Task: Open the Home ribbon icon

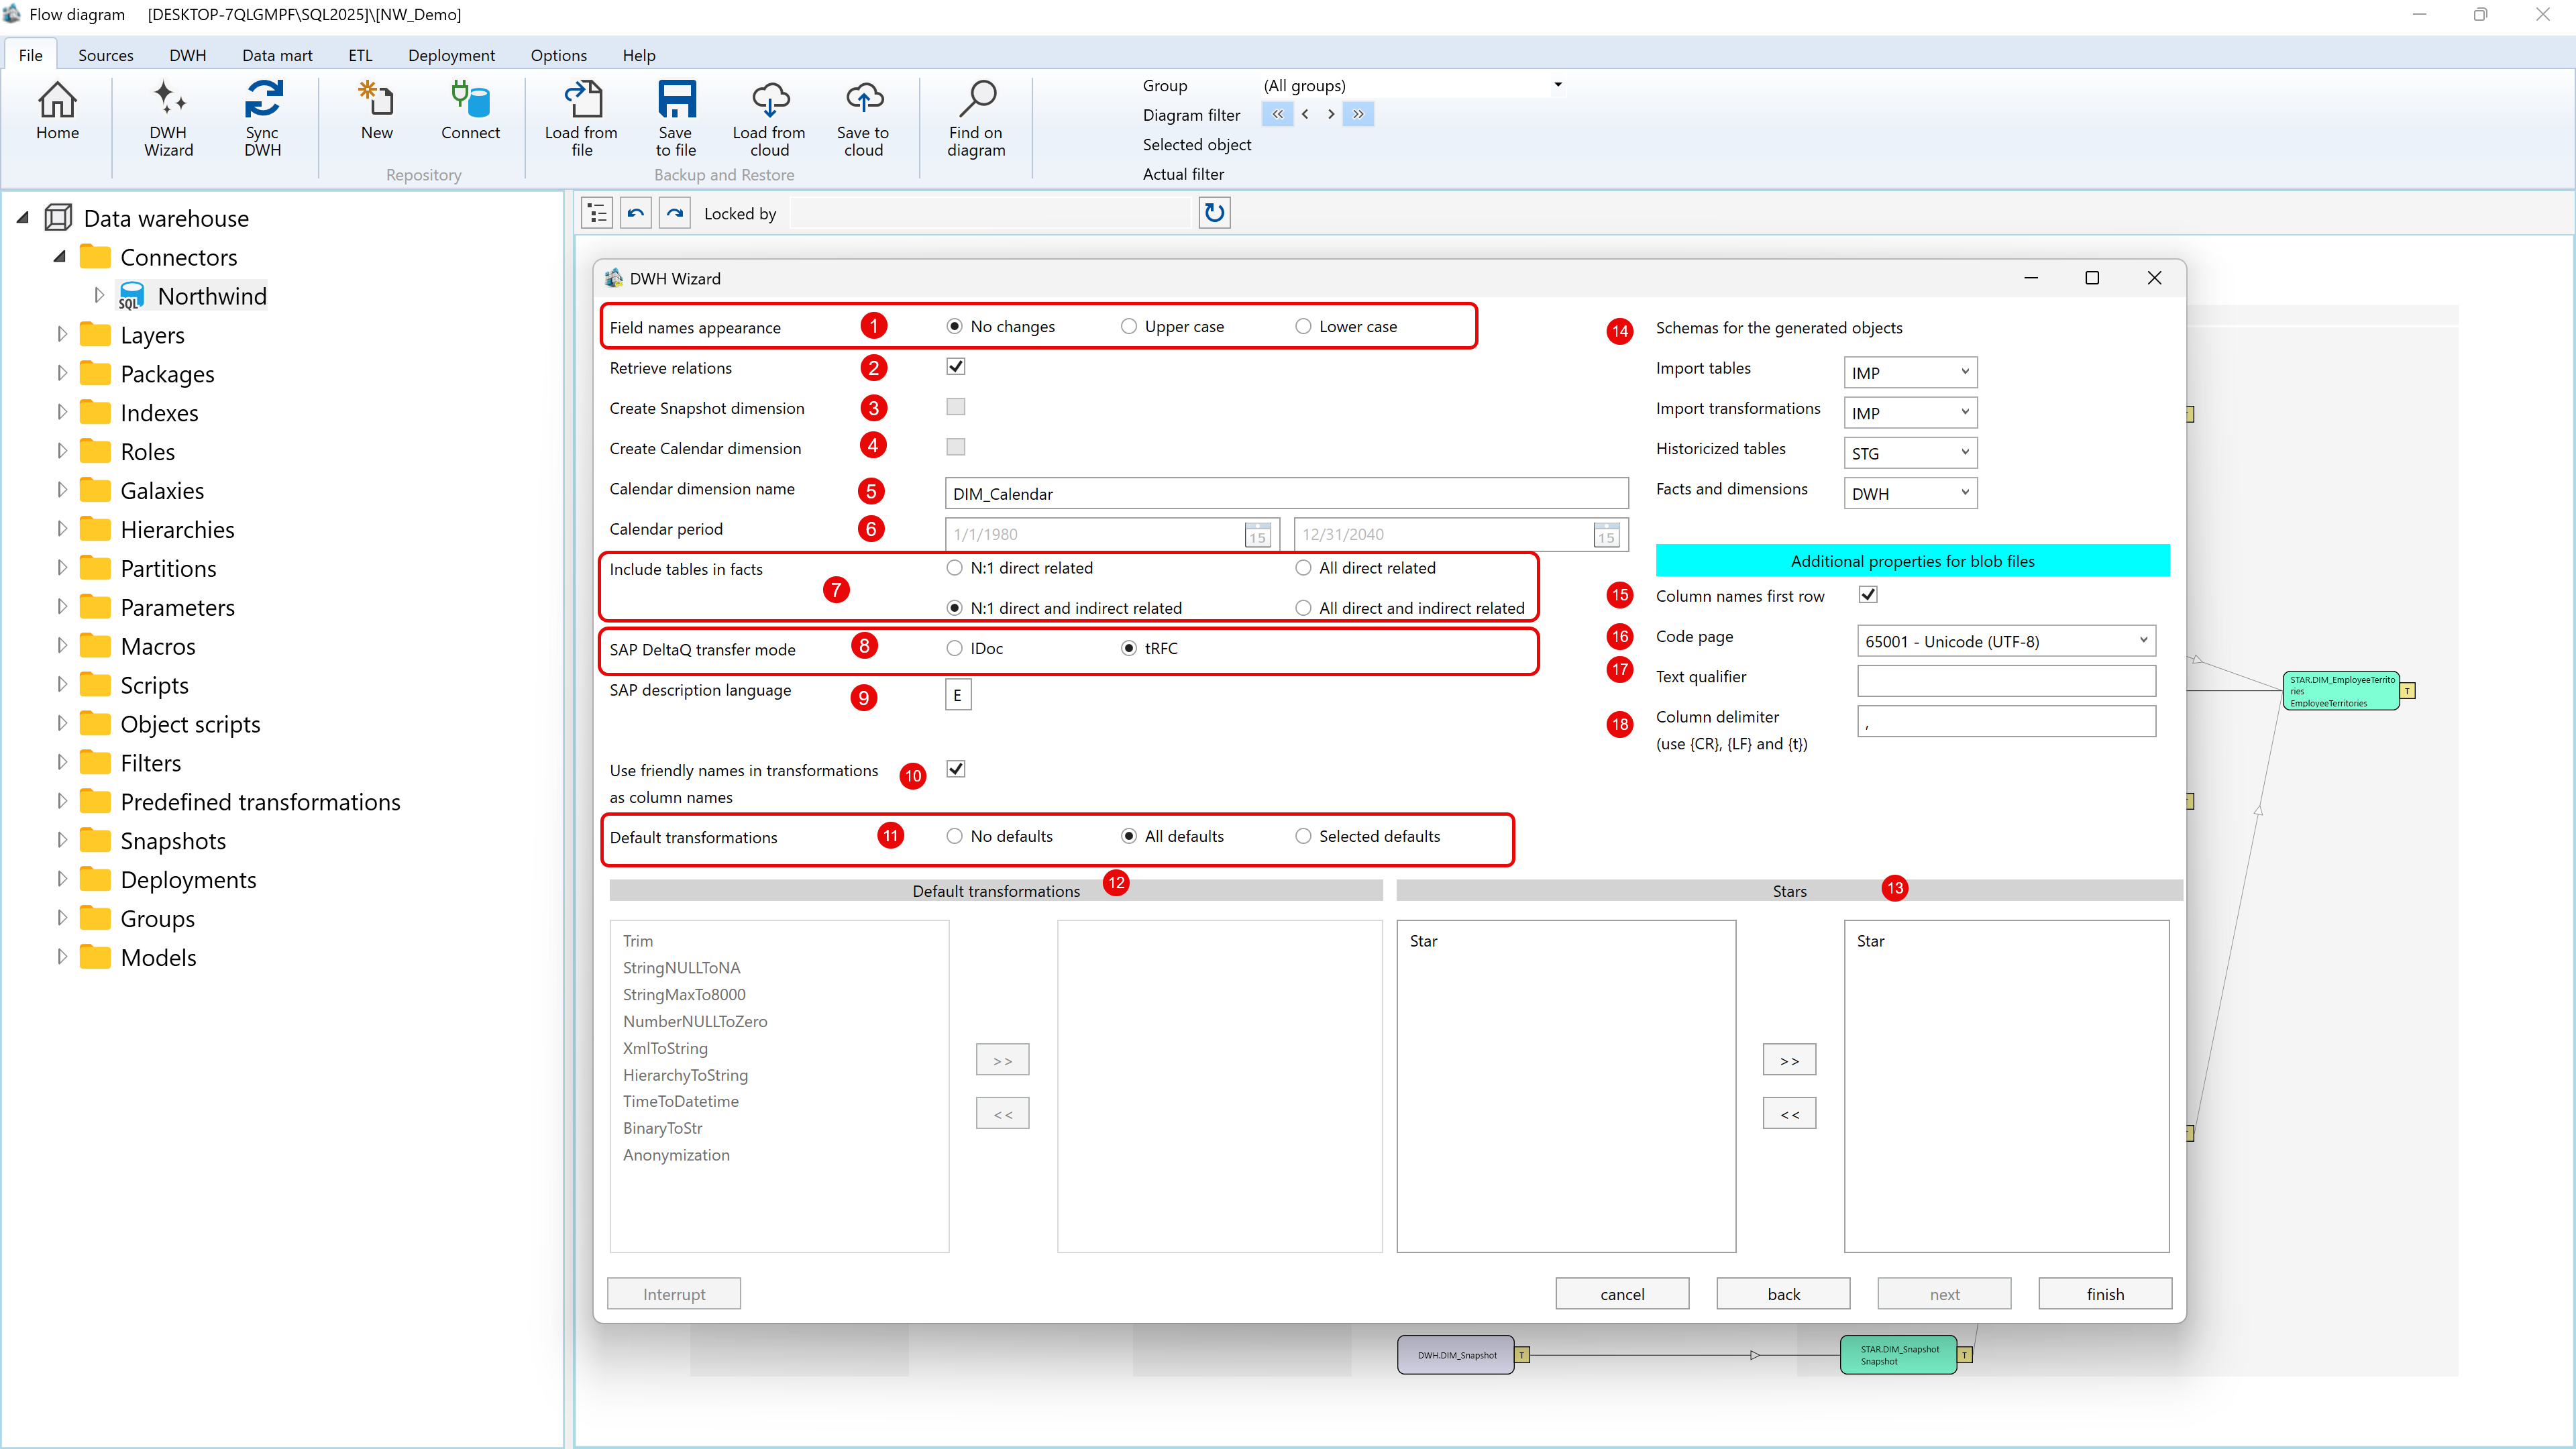Action: point(57,111)
